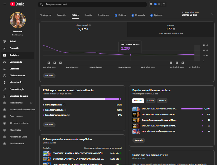
Task: Open Personalização in the sidebar
Action: click(18, 89)
